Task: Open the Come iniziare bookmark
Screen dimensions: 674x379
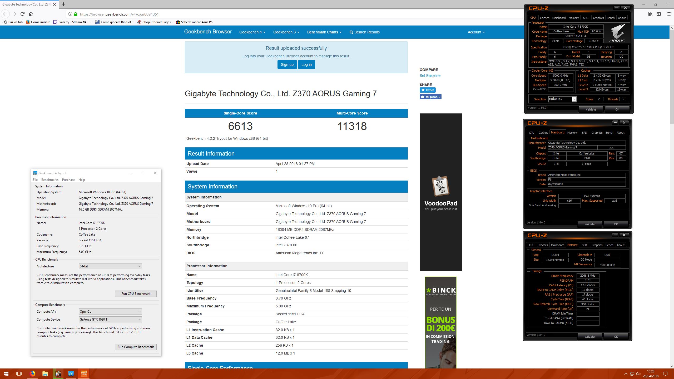Action: point(38,22)
